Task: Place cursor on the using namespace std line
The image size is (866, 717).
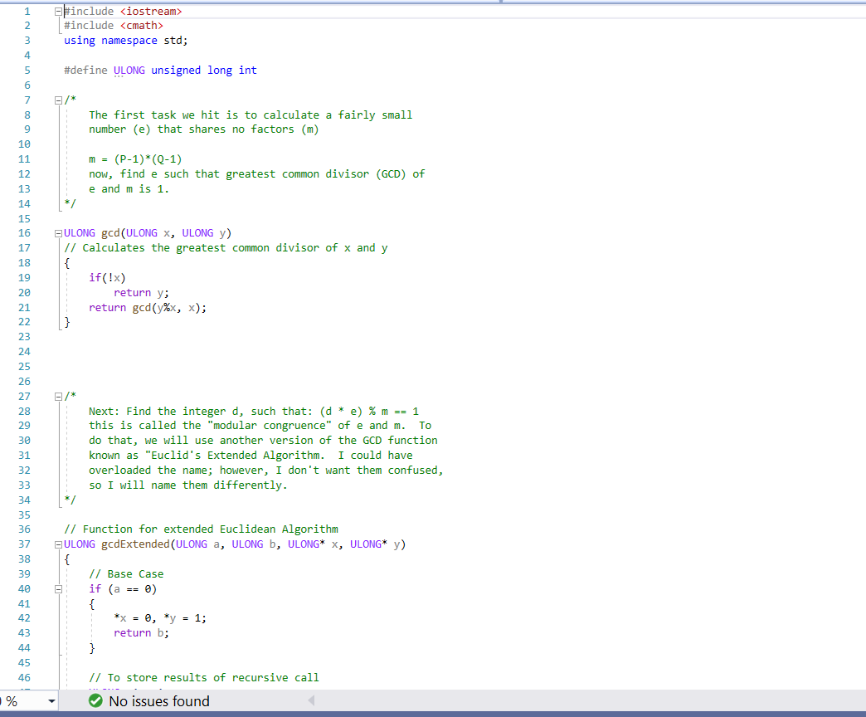Action: [124, 40]
